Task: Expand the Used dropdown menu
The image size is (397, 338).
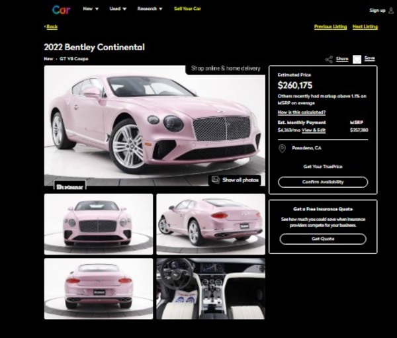Action: 118,9
